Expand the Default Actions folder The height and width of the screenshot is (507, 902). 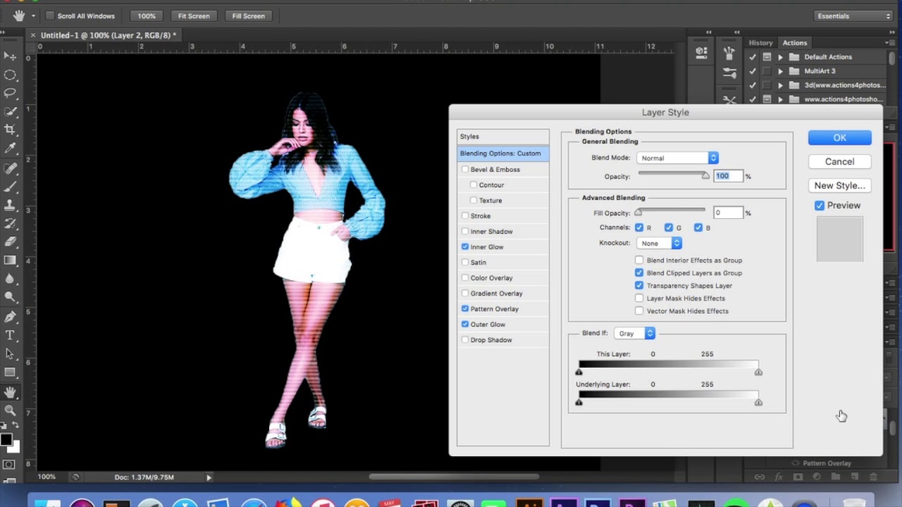pos(780,57)
